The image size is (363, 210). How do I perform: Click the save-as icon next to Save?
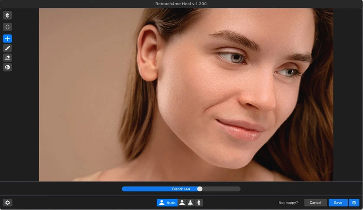354,203
